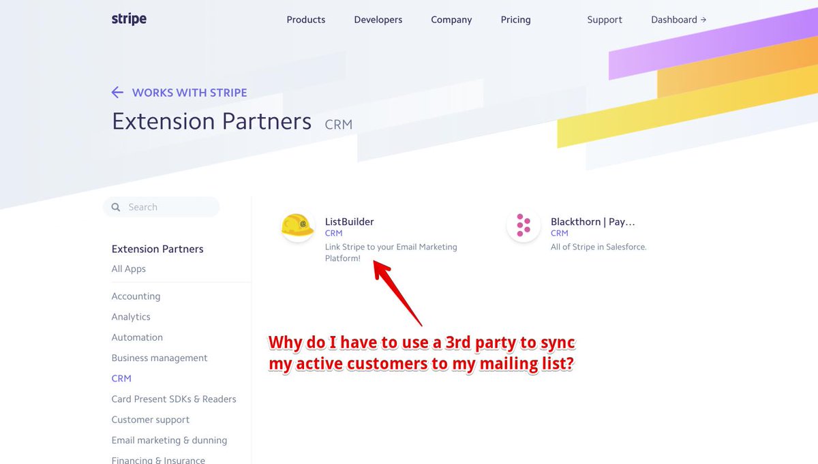Viewport: 818px width, 464px height.
Task: Open the Products menu
Action: (305, 20)
